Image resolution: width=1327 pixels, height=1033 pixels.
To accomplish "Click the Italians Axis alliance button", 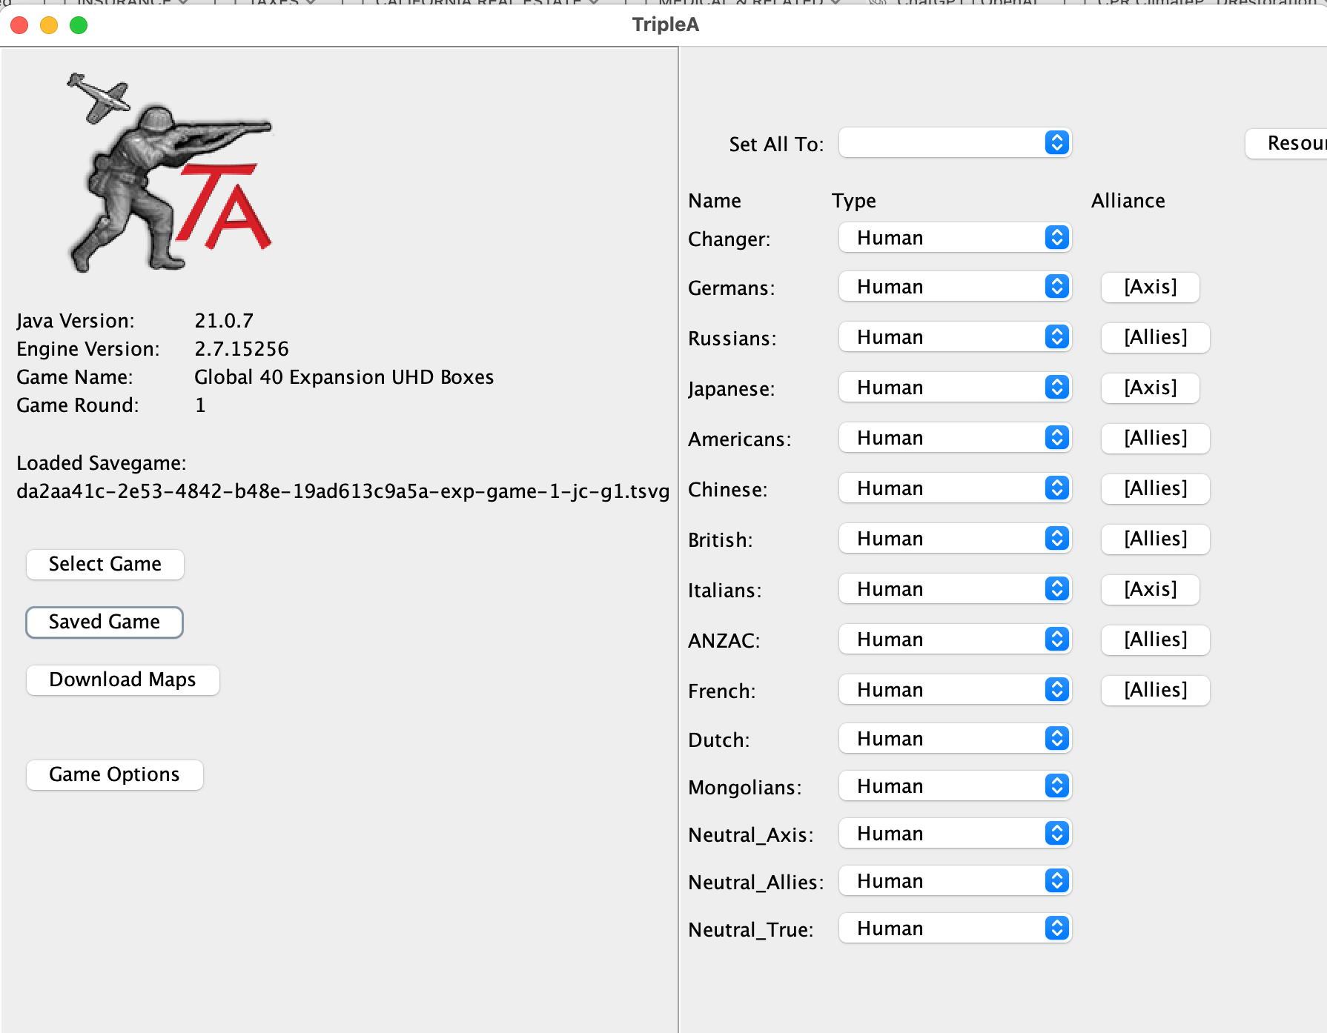I will click(1150, 589).
